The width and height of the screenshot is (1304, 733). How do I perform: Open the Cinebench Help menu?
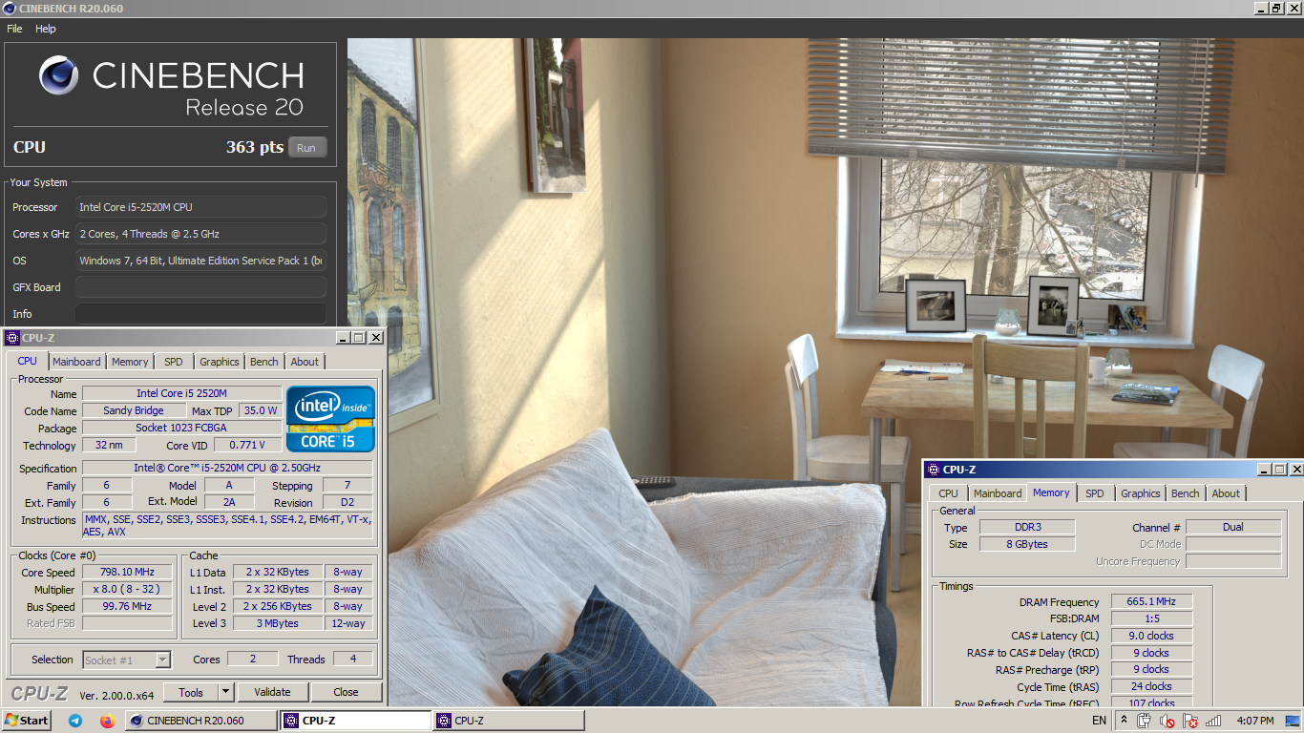(46, 29)
